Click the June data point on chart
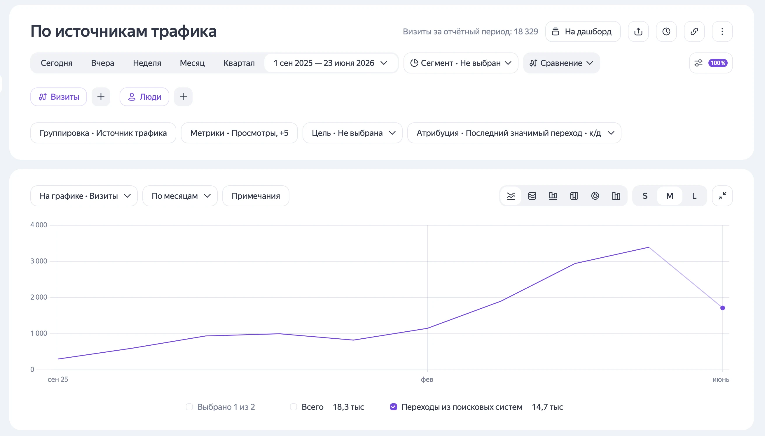 (723, 308)
